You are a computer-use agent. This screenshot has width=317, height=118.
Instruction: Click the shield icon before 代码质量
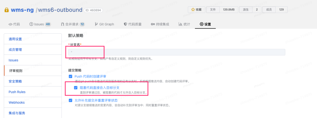(125, 24)
